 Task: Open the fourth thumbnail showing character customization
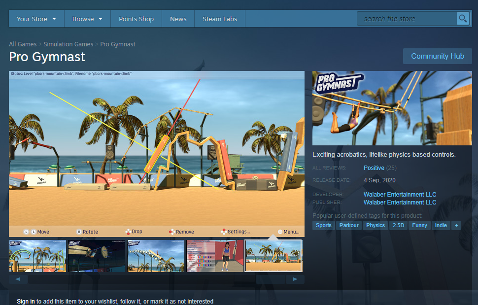pyautogui.click(x=215, y=256)
